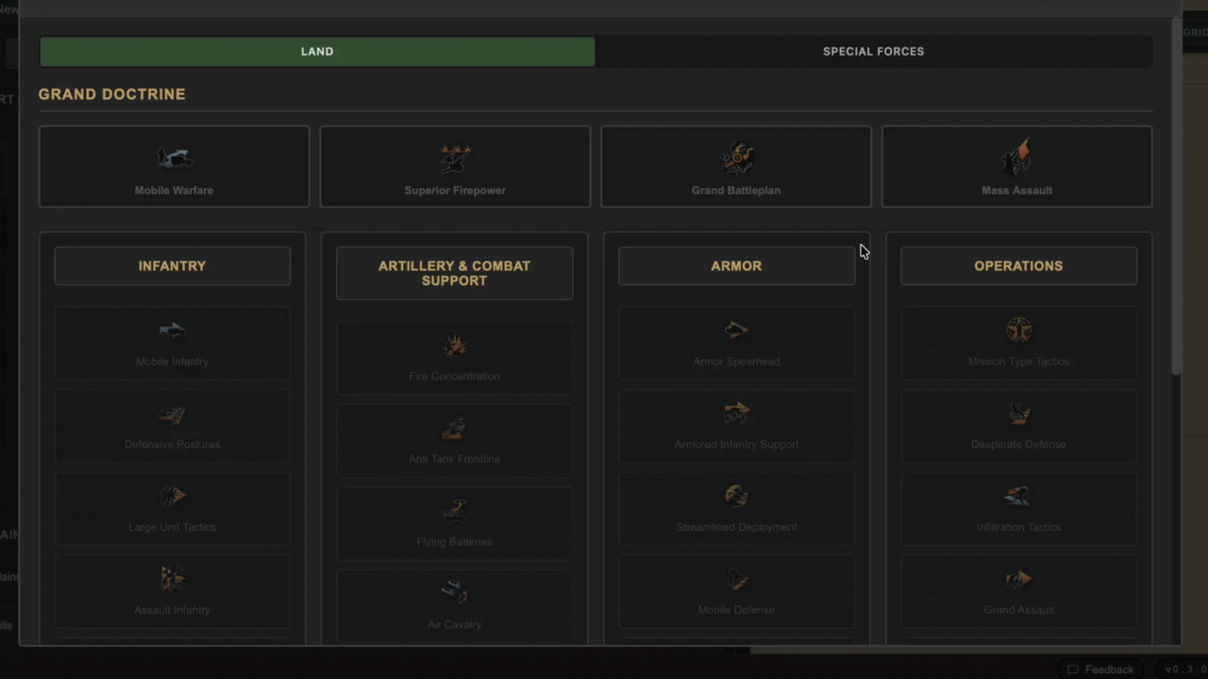Click the Grand Battleplan icon
Screen dimensions: 1208x679
pos(736,157)
